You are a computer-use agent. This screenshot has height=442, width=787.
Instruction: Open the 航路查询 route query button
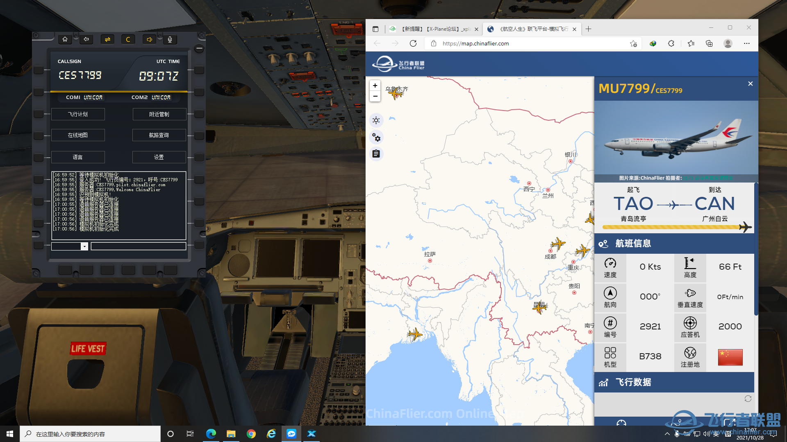[159, 135]
